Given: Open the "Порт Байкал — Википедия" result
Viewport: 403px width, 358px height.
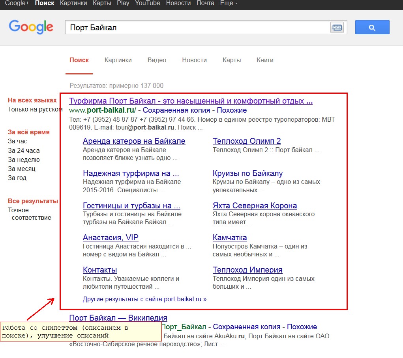Looking at the screenshot, I should [118, 318].
